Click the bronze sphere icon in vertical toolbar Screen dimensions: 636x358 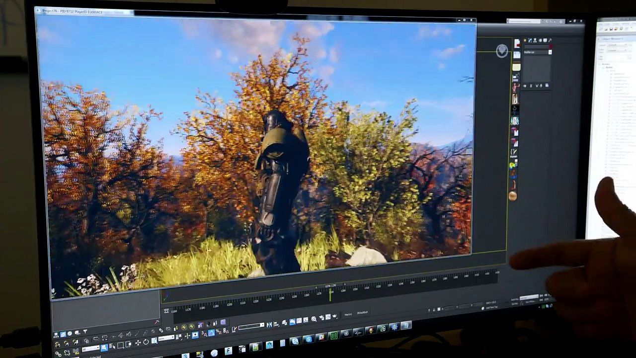click(x=513, y=196)
